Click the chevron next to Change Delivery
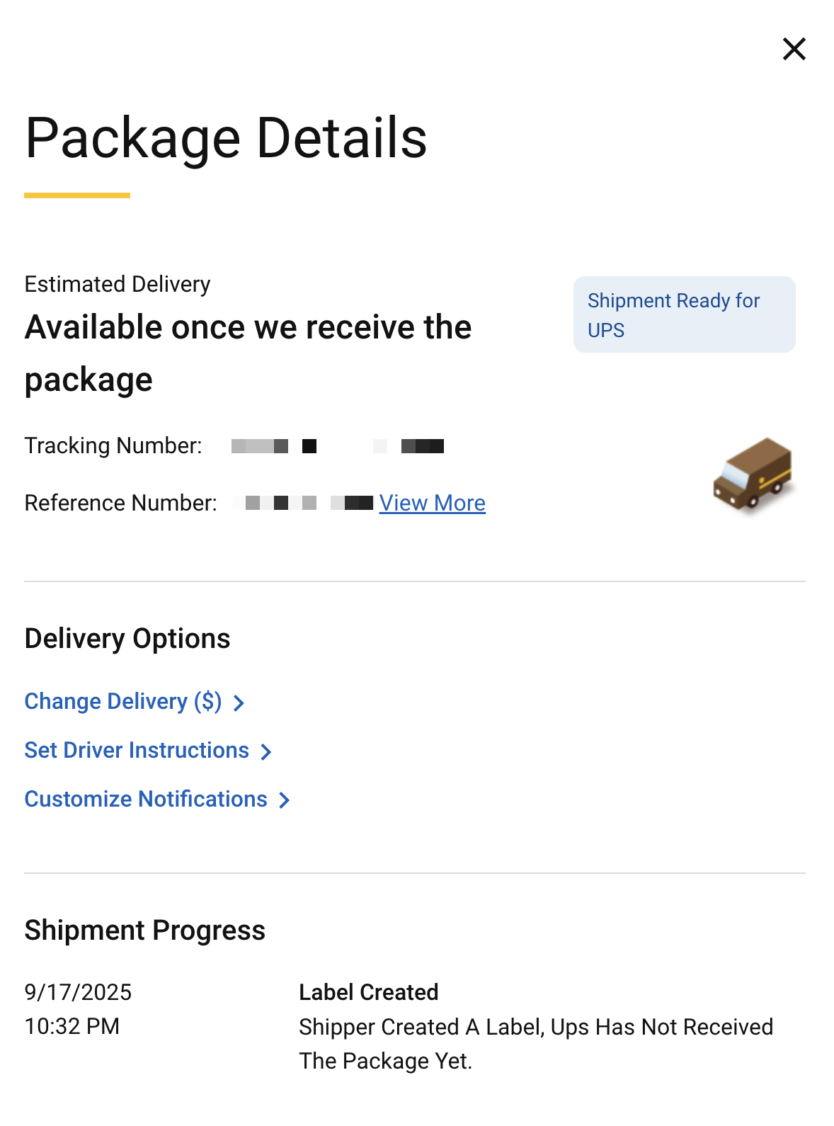Image resolution: width=834 pixels, height=1126 pixels. tap(239, 703)
